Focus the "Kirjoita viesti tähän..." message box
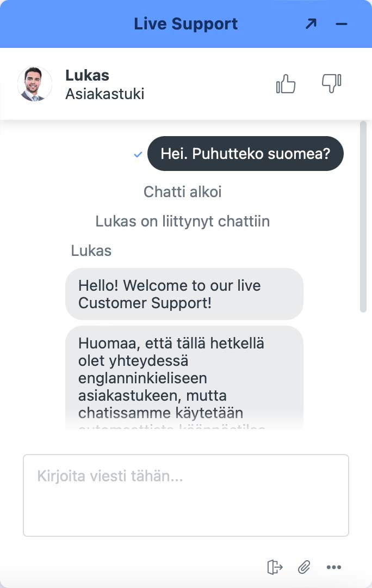 point(185,495)
